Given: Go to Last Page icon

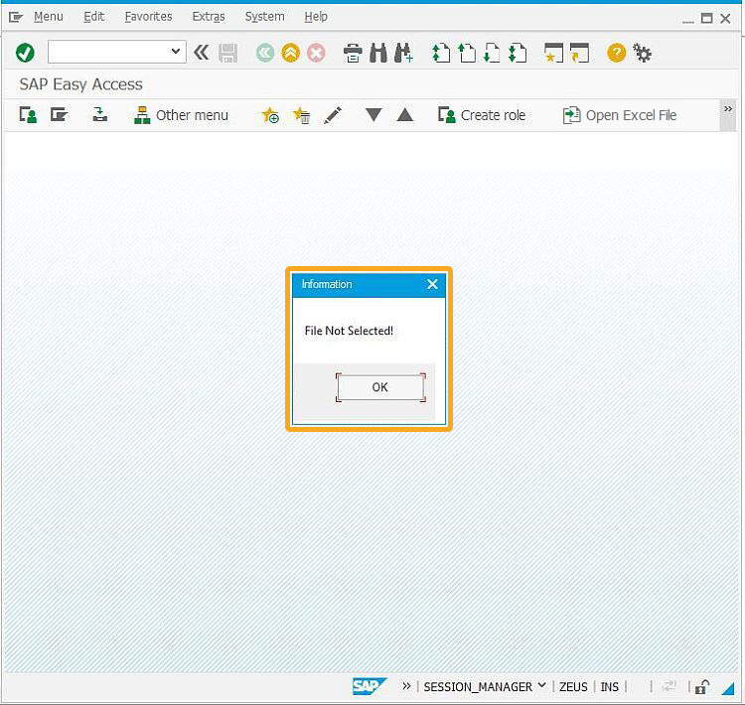Looking at the screenshot, I should (x=518, y=53).
